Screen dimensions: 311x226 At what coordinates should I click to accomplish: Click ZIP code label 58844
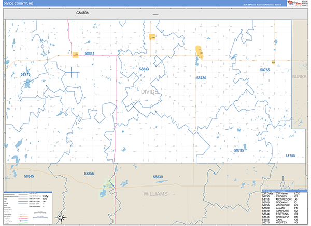[90, 54]
